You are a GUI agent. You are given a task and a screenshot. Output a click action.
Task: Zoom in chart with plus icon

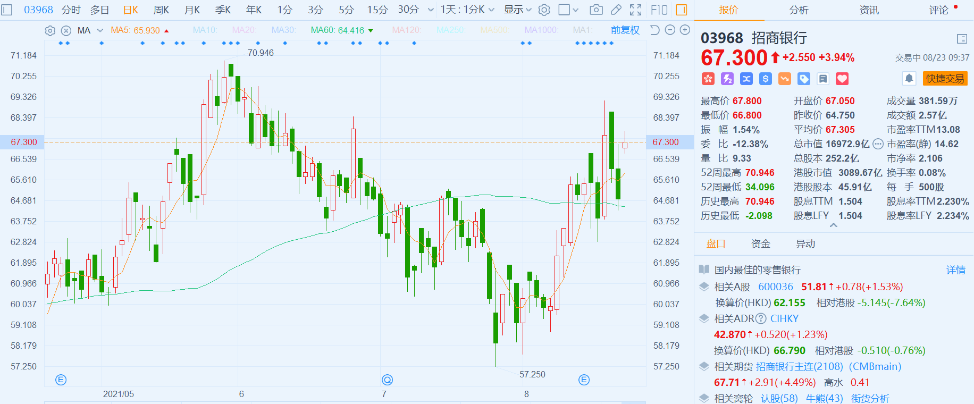point(685,30)
